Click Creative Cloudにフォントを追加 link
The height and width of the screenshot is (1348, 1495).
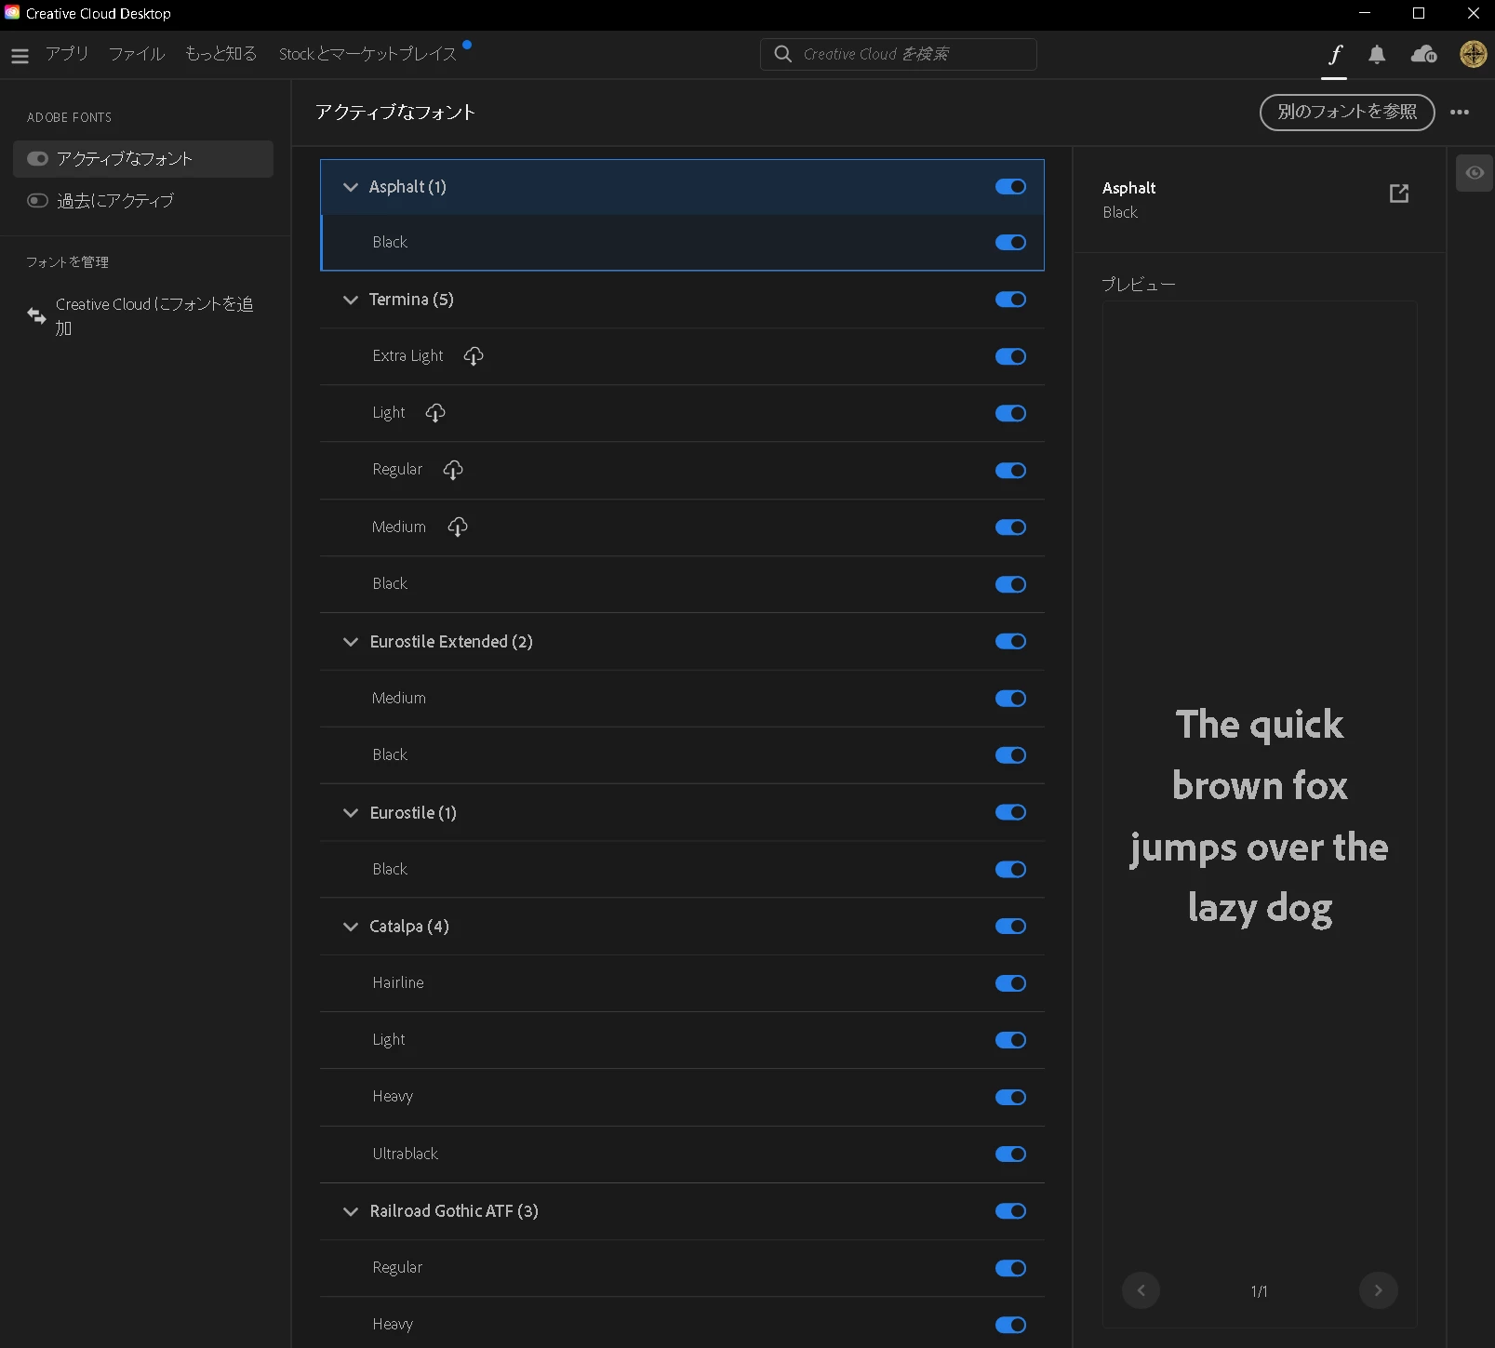(154, 316)
